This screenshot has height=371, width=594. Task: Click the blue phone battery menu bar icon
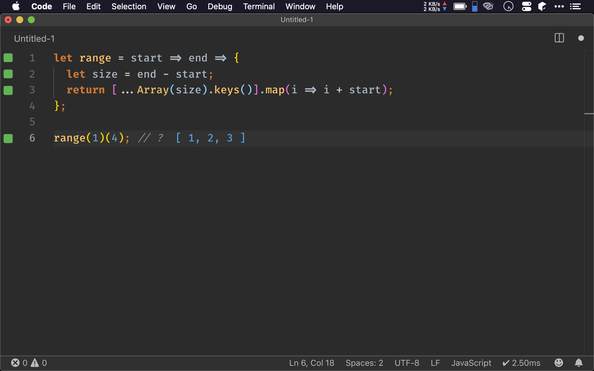[475, 6]
